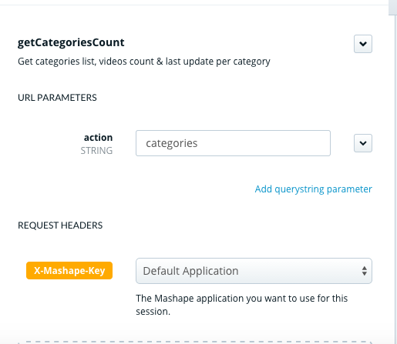
Task: Open the Default Application select box
Action: pyautogui.click(x=254, y=271)
